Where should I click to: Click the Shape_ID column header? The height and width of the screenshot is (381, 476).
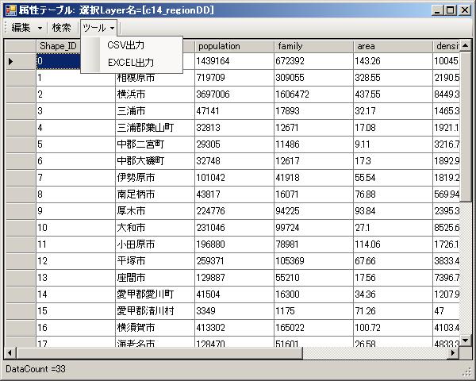58,46
